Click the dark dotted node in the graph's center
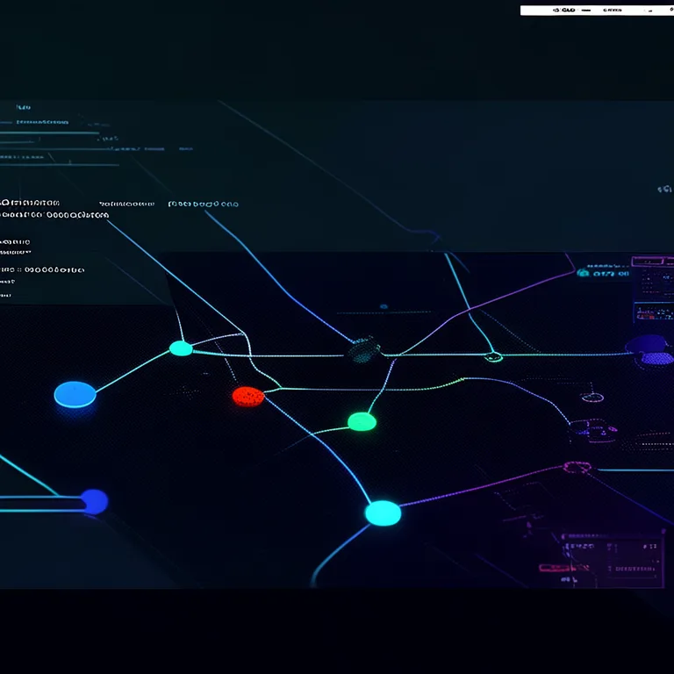 click(x=364, y=350)
